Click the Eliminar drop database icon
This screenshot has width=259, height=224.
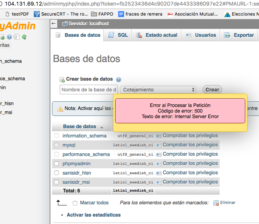216,203
